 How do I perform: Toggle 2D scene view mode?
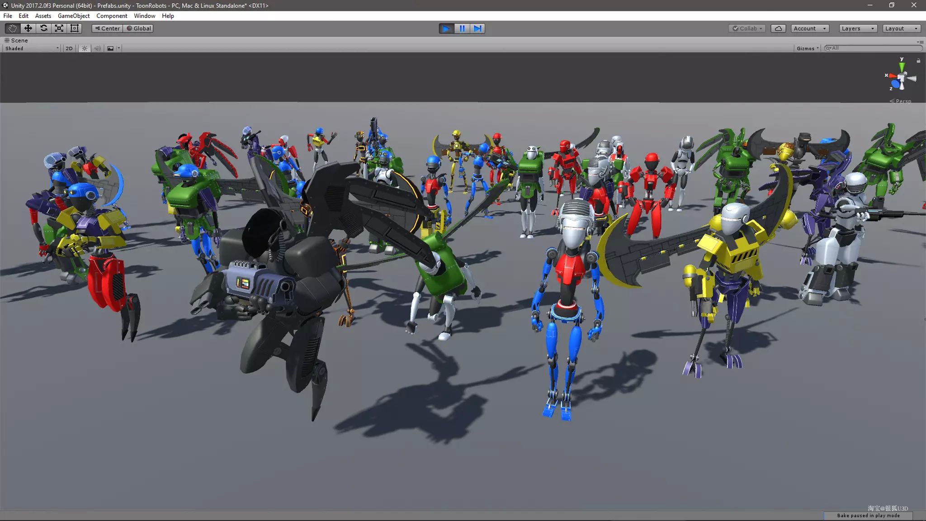69,48
